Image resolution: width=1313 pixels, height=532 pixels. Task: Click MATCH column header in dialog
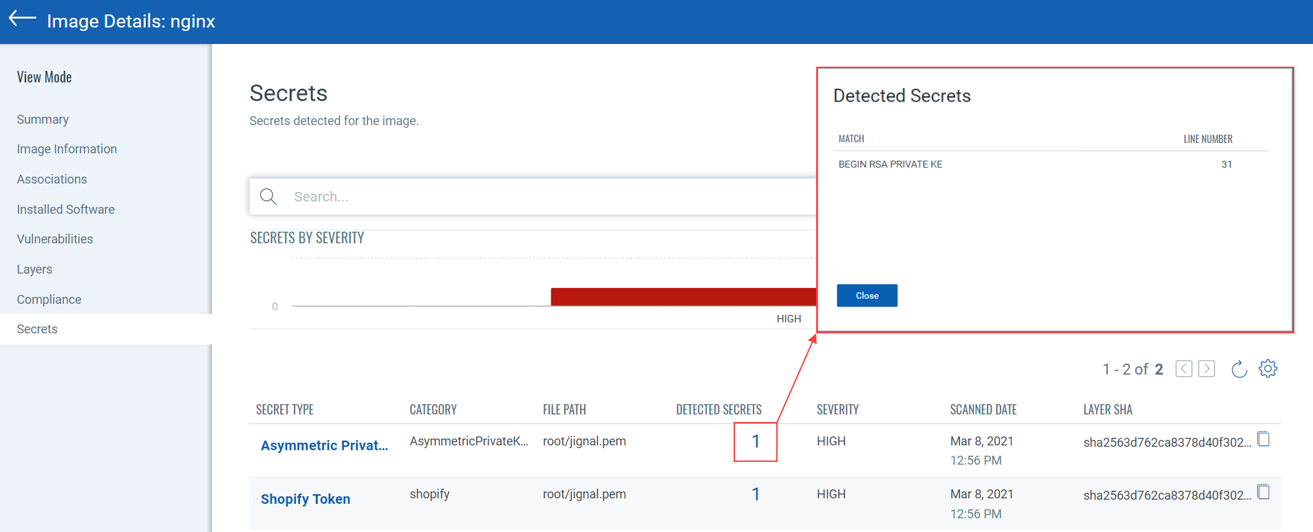[x=851, y=139]
